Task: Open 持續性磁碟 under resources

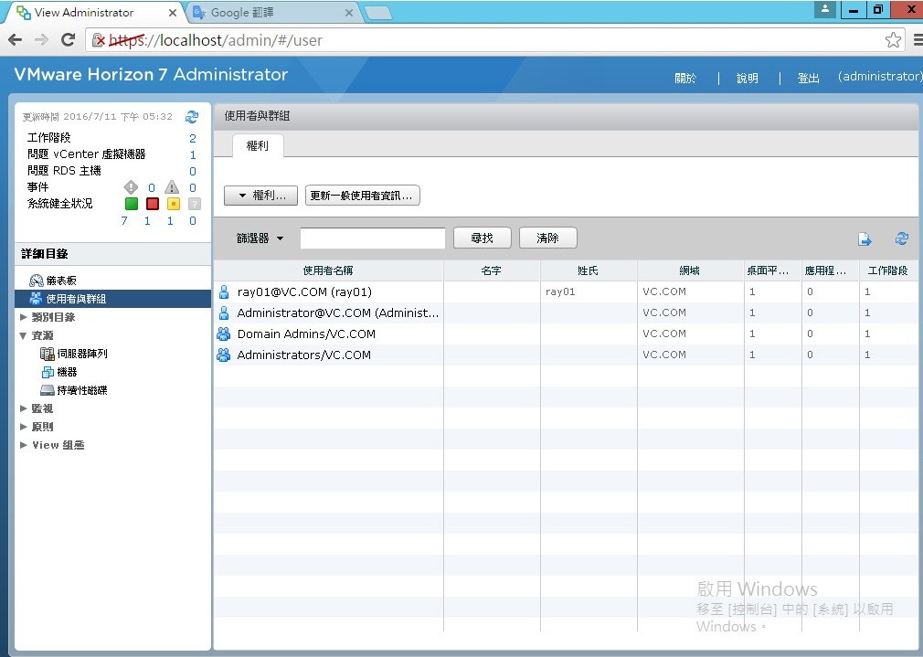Action: coord(82,390)
